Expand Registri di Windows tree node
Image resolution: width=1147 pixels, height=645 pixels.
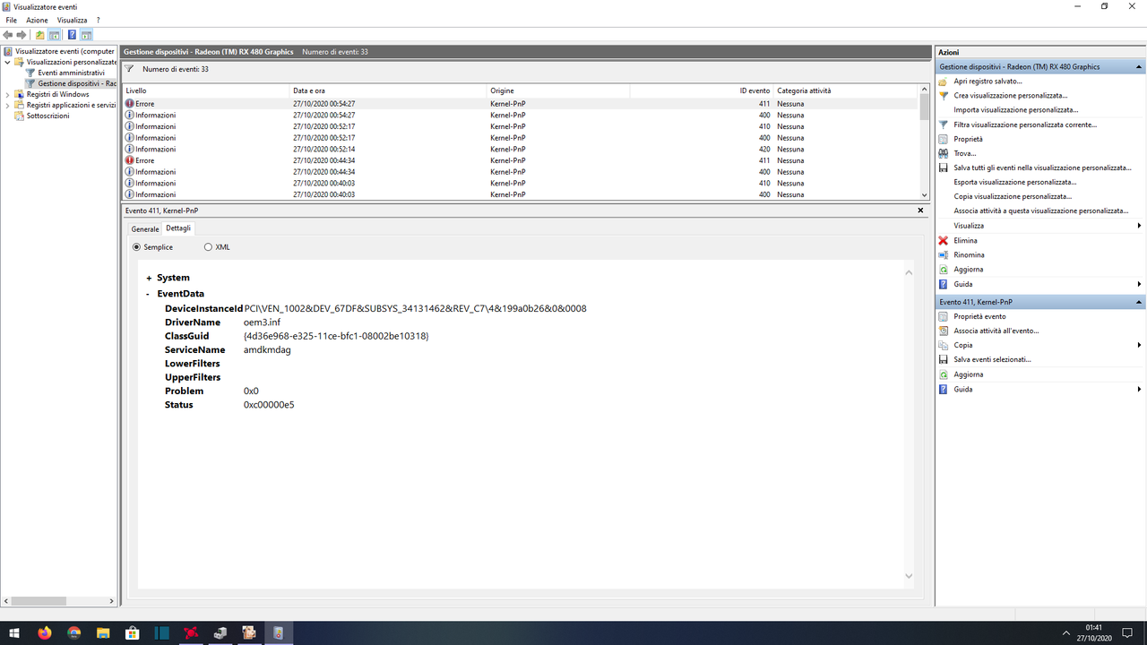pyautogui.click(x=8, y=94)
